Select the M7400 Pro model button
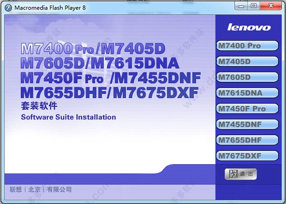Image resolution: width=286 pixels, height=204 pixels. [x=247, y=46]
